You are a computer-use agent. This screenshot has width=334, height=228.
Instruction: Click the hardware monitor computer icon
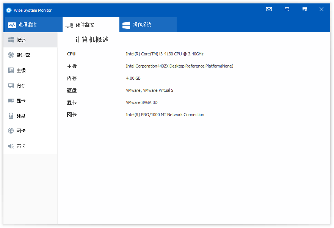coord(69,25)
